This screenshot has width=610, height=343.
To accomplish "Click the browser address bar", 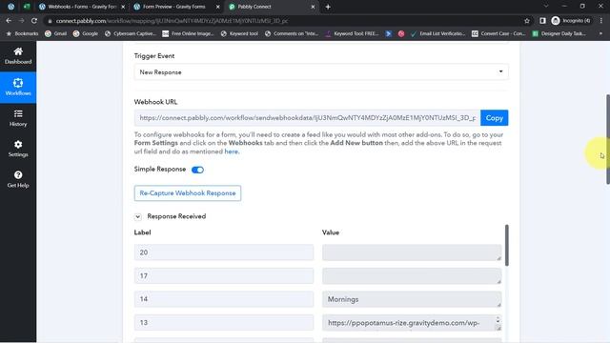I will pyautogui.click(x=284, y=21).
